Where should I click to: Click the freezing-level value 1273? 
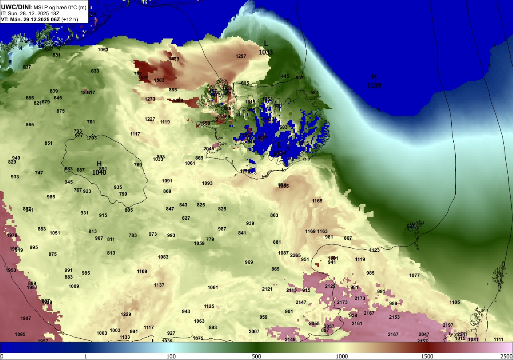(x=150, y=99)
